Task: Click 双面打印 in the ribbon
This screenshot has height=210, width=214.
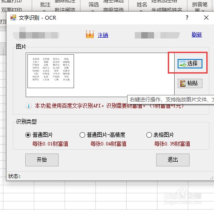Action: coord(12,10)
